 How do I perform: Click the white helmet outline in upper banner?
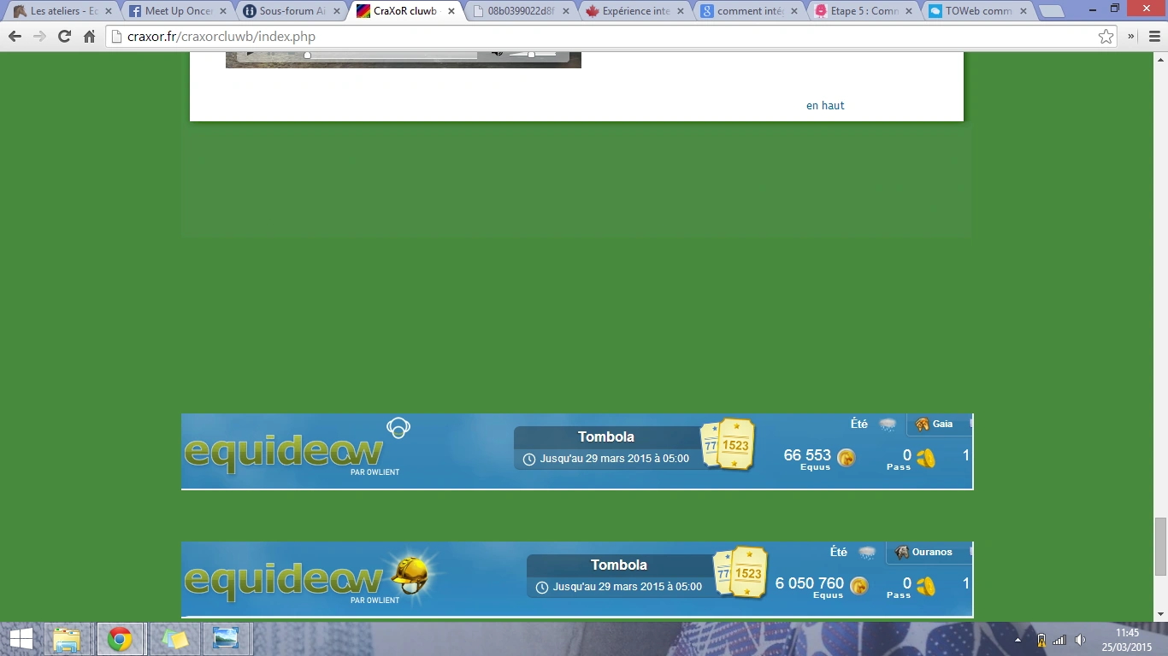(398, 427)
